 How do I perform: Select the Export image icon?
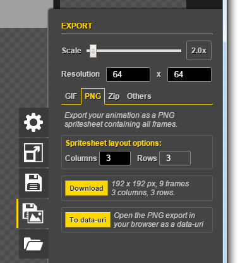click(x=33, y=214)
